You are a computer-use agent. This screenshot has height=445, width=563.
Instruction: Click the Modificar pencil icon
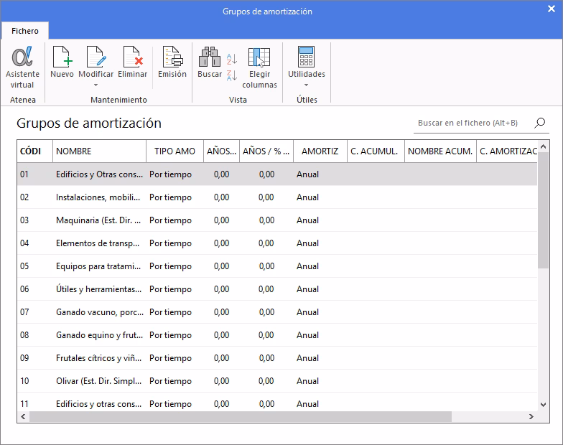click(96, 57)
